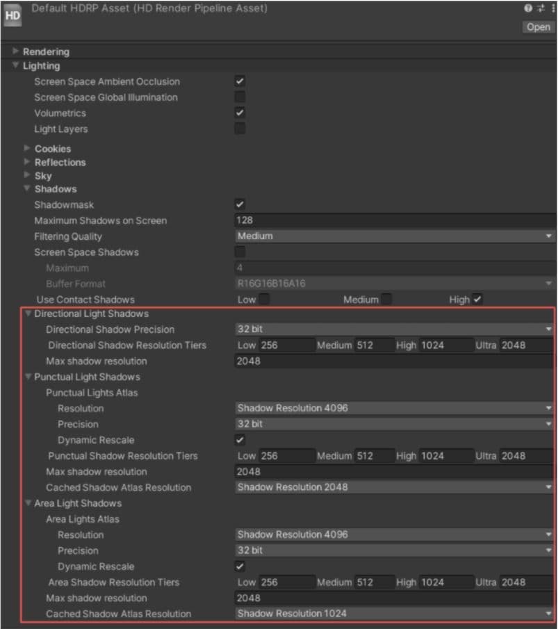
Task: Click the Area Lights Atlas label
Action: pyautogui.click(x=83, y=519)
